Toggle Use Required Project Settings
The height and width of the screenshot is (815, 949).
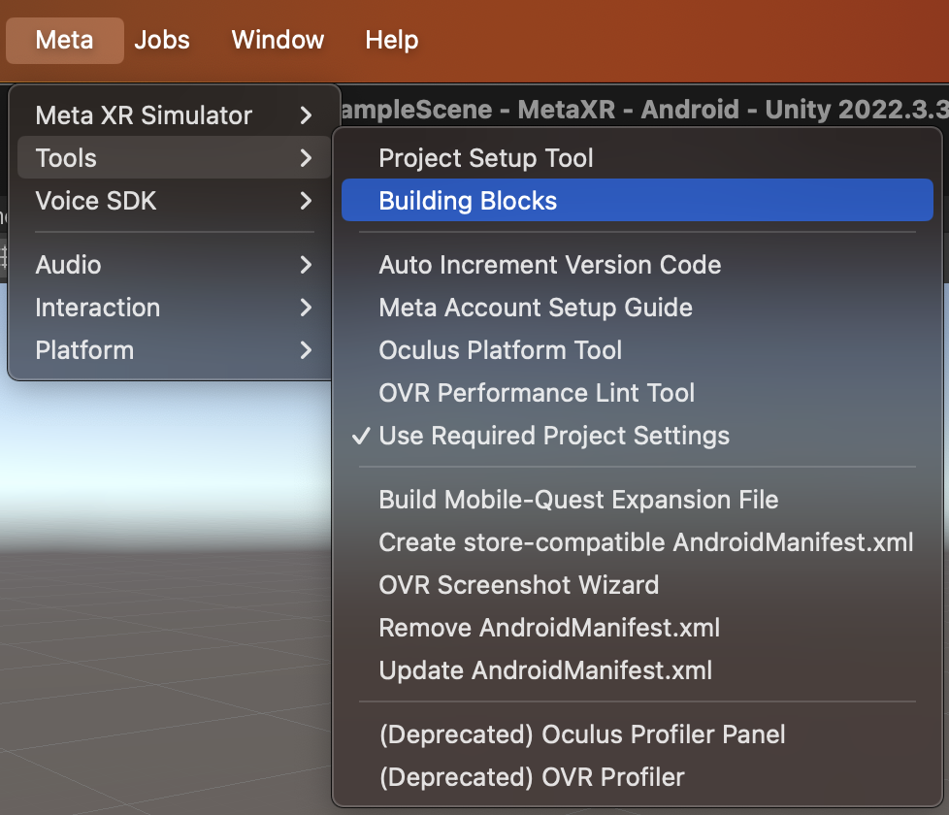[553, 436]
